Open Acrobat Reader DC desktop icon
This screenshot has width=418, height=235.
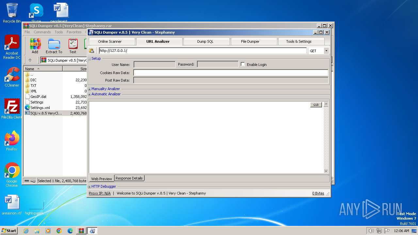(x=12, y=47)
